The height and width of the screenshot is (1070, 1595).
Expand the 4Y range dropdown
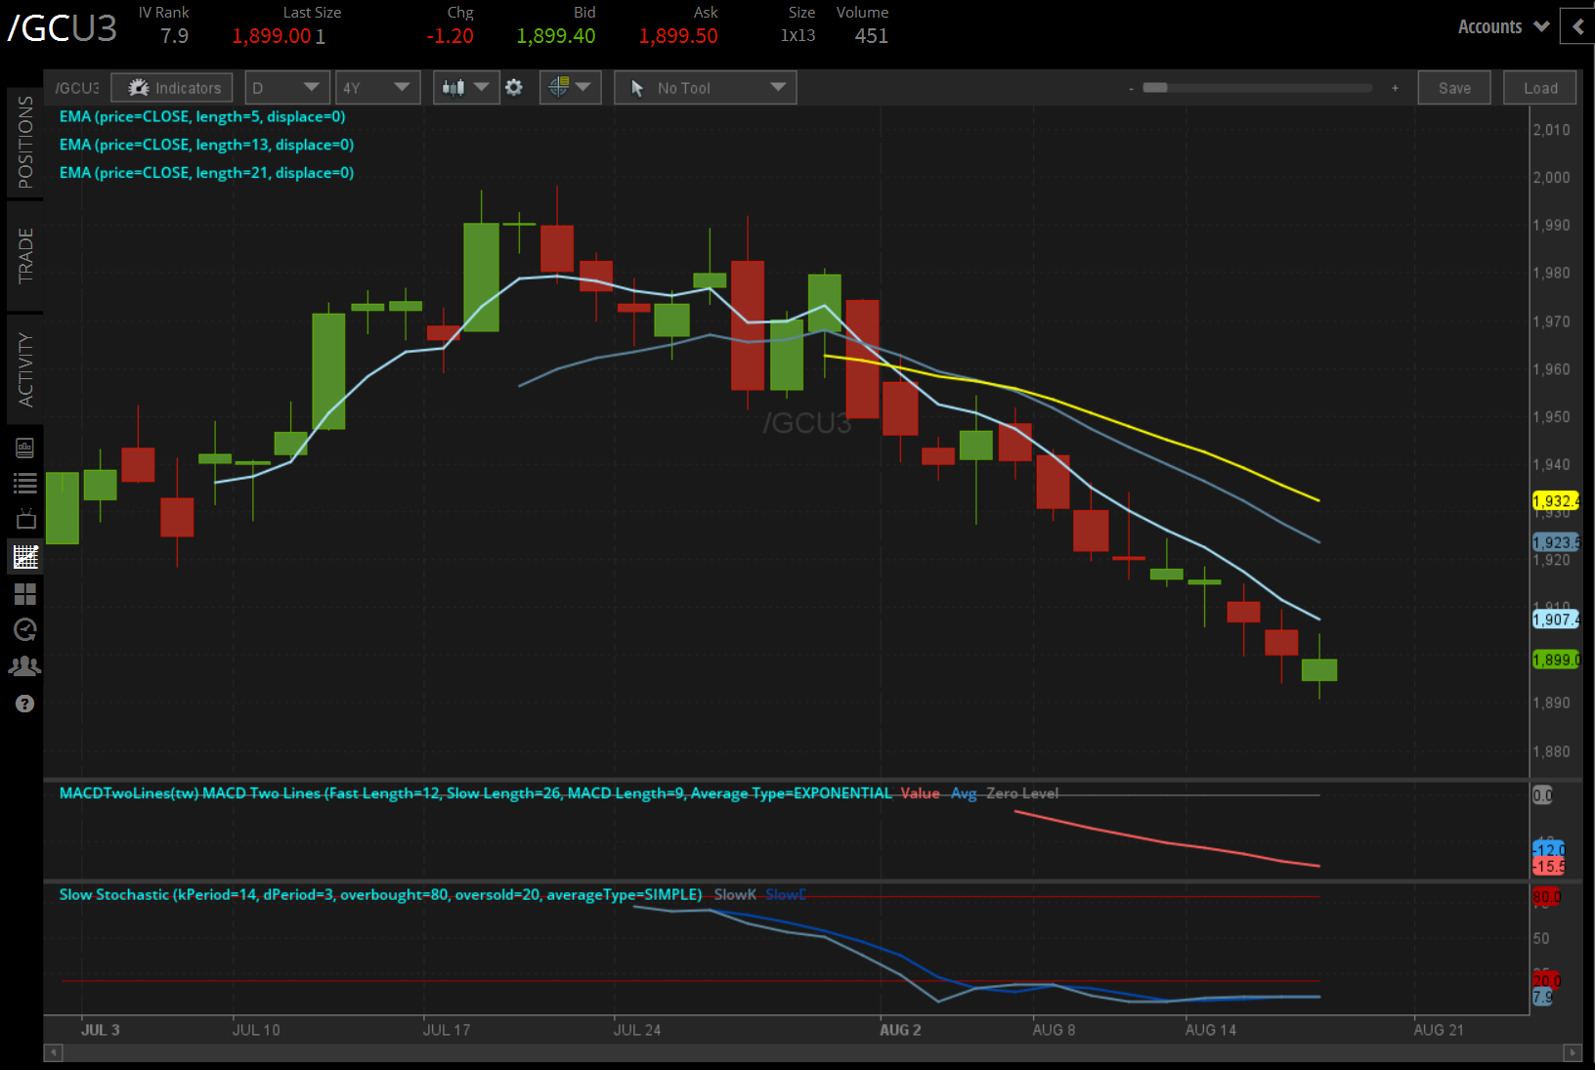click(377, 87)
